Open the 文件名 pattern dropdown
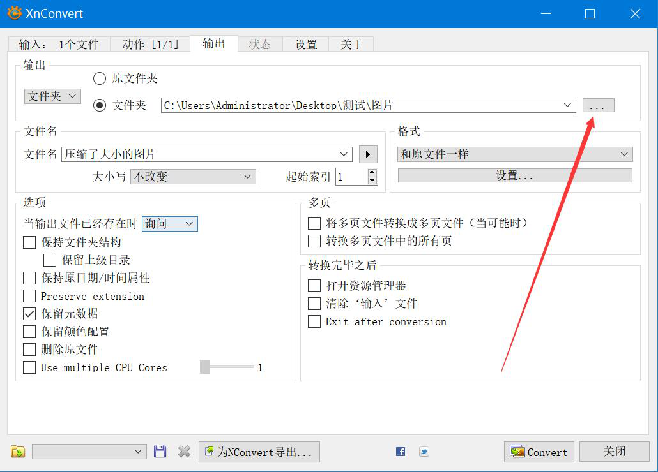This screenshot has width=658, height=472. (x=344, y=154)
